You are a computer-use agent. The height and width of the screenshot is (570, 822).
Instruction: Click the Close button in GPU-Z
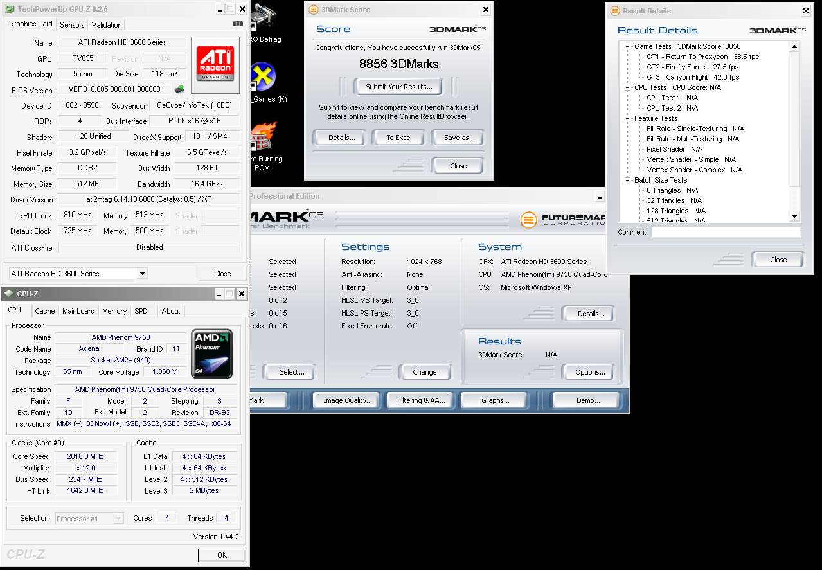[x=222, y=273]
